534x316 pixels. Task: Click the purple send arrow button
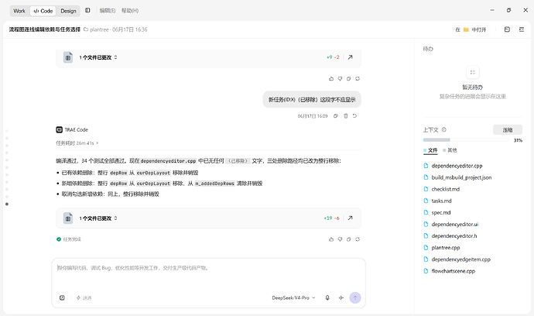pyautogui.click(x=355, y=297)
